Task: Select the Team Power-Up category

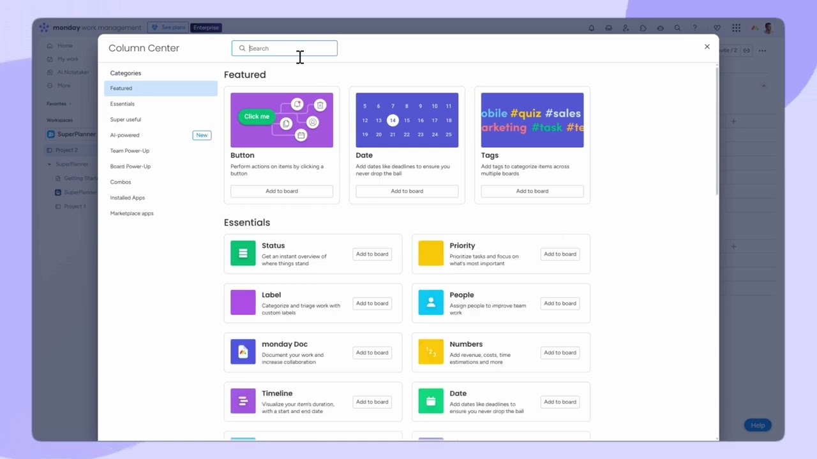Action: coord(161,150)
